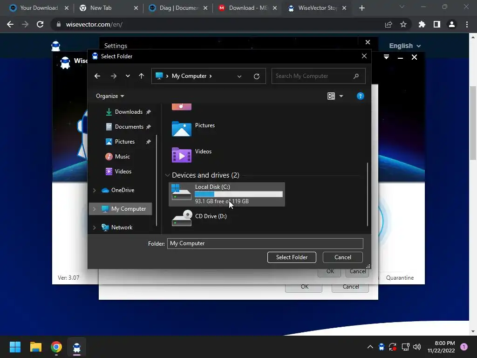Click the search magnifier icon

(x=356, y=76)
